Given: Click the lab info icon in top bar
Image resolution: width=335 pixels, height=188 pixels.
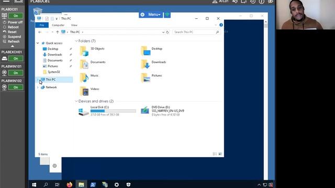Looking at the screenshot, I should 262,2.
